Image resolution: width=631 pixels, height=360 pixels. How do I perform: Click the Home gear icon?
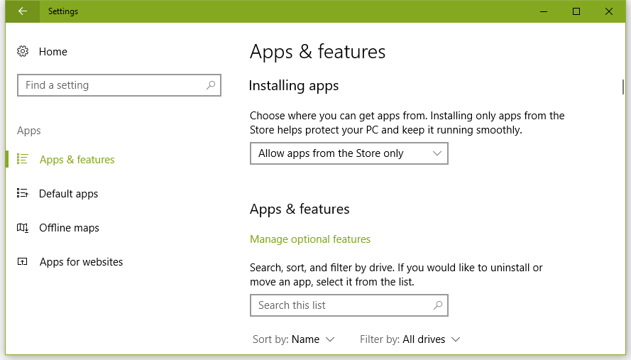[23, 51]
